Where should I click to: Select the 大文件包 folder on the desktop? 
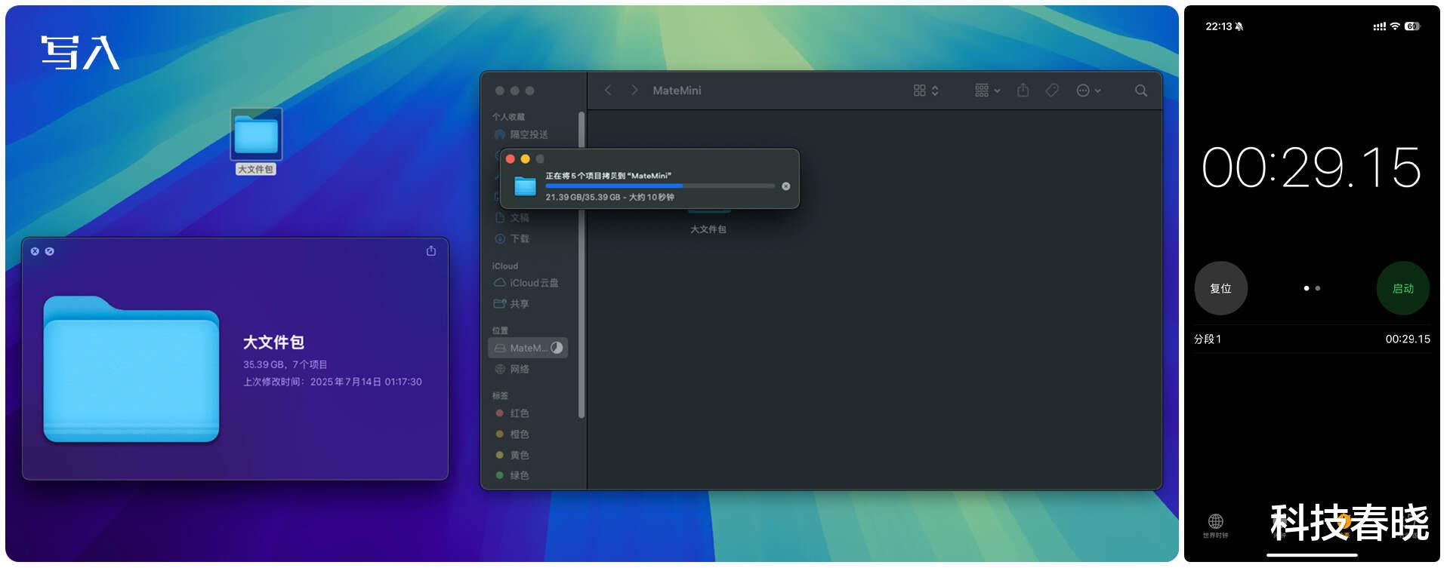point(256,142)
